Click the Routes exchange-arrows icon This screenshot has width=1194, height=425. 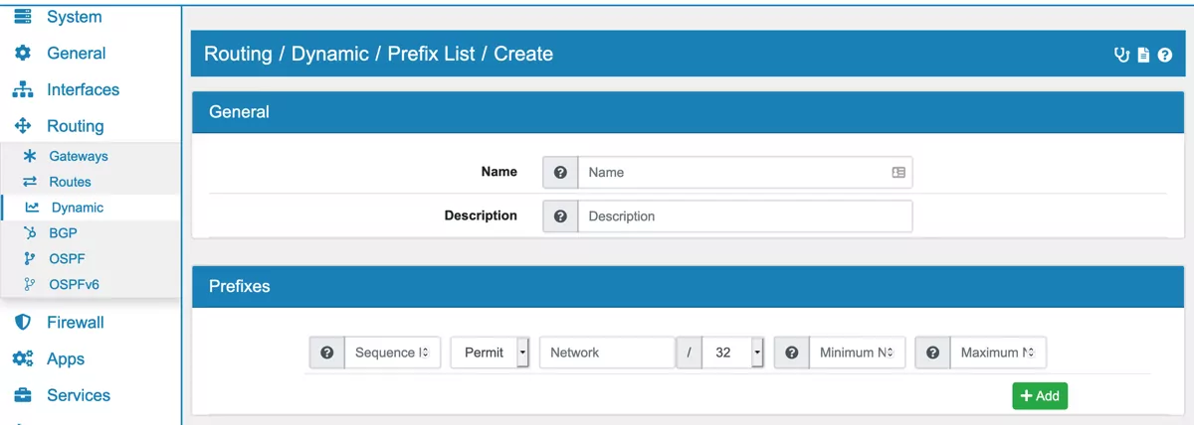tap(30, 182)
